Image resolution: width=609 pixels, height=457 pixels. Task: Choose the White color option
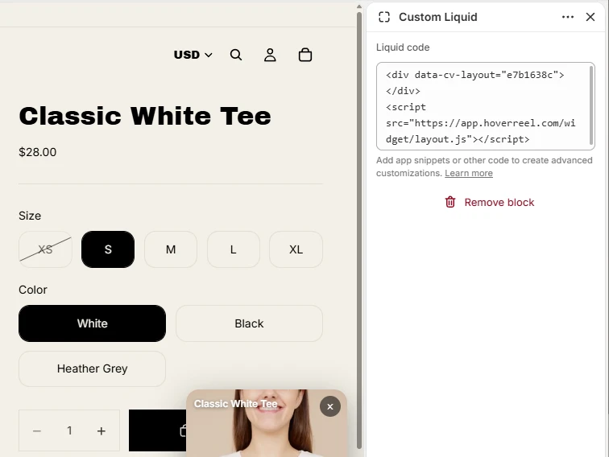point(92,323)
